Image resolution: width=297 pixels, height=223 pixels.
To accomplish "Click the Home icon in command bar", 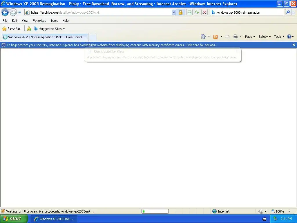I will [x=203, y=37].
